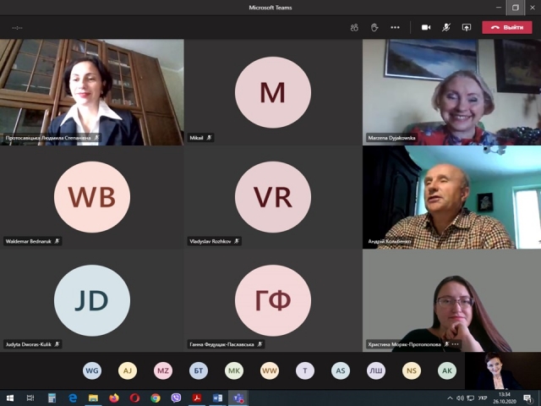Open the participants panel icon
541x406 pixels.
pyautogui.click(x=354, y=27)
